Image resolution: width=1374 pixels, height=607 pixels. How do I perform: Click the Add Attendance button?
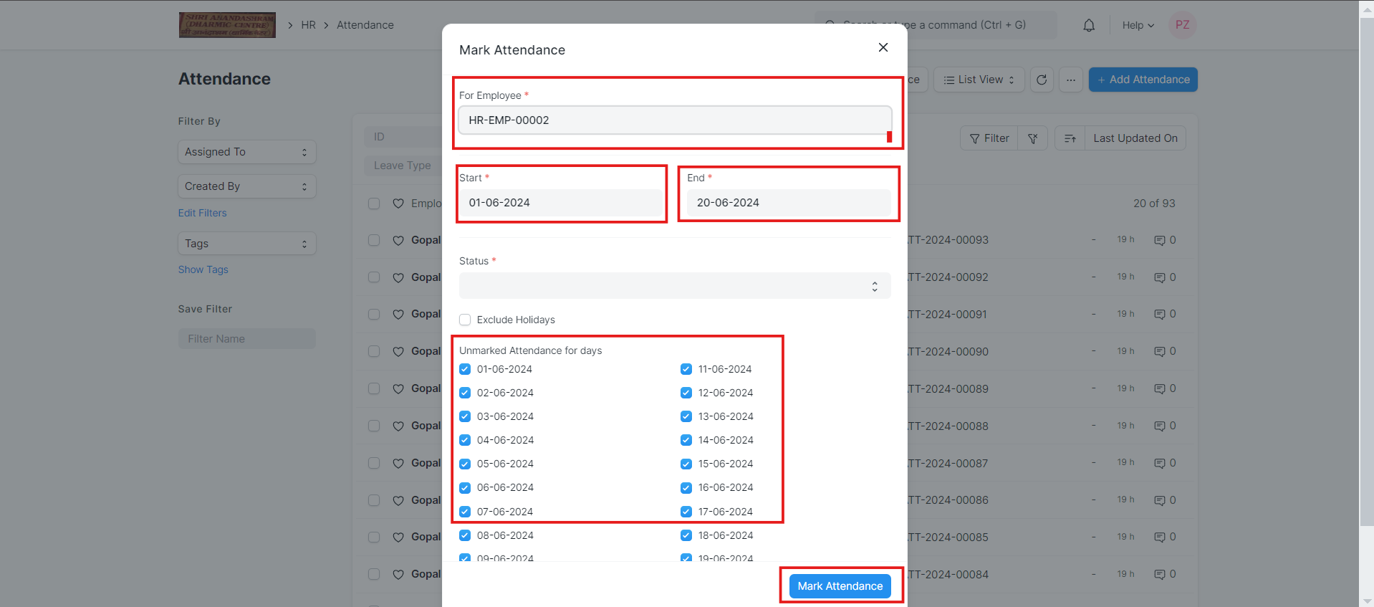click(1143, 80)
